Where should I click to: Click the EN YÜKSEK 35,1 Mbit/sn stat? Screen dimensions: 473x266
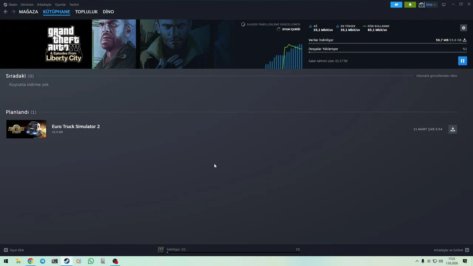tap(348, 28)
